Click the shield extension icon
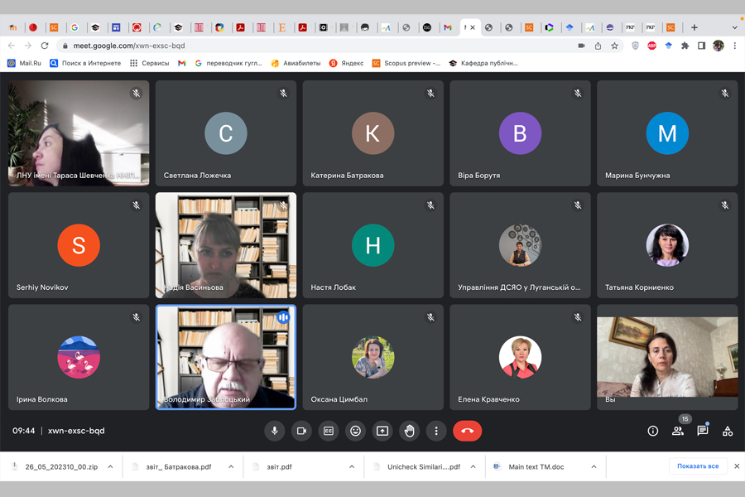Image resolution: width=745 pixels, height=497 pixels. click(x=635, y=46)
